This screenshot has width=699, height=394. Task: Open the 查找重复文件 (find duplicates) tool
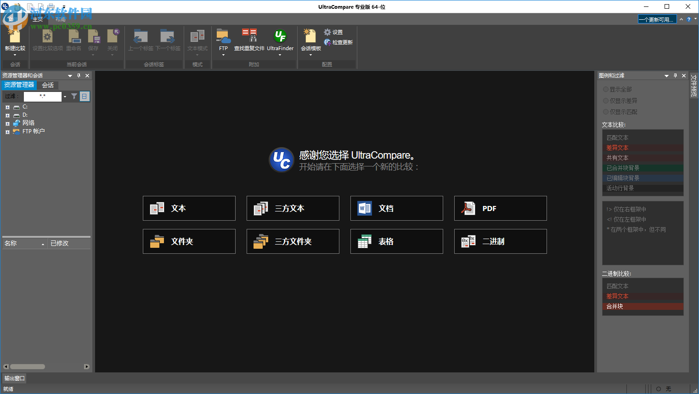tap(249, 40)
